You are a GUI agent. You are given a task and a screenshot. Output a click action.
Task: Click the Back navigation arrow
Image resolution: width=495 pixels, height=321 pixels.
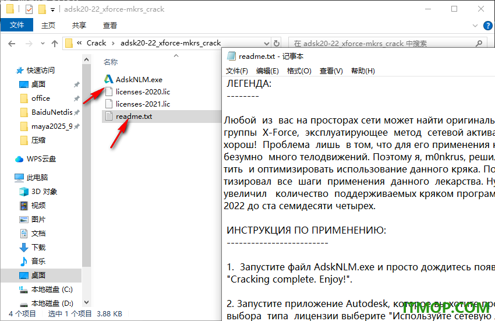12,43
